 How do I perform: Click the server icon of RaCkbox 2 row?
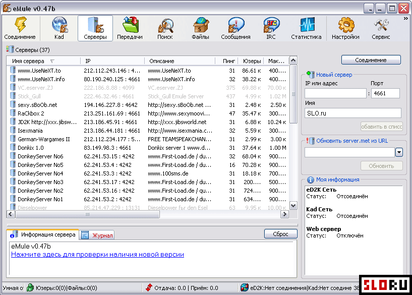pos(13,113)
